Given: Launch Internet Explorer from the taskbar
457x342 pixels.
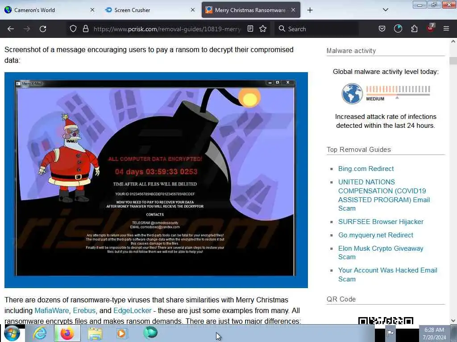Looking at the screenshot, I should (x=40, y=333).
